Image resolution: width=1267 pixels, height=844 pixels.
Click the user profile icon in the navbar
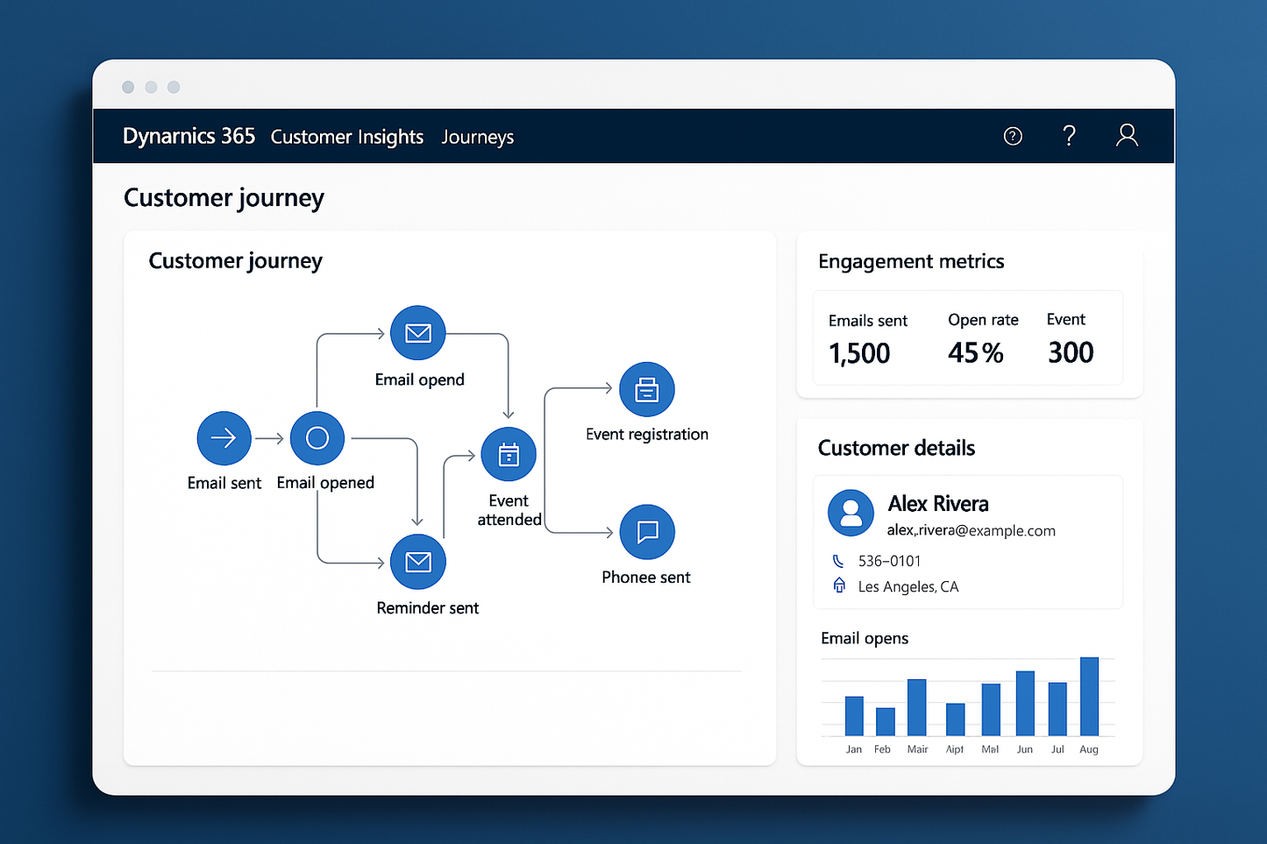[1127, 136]
